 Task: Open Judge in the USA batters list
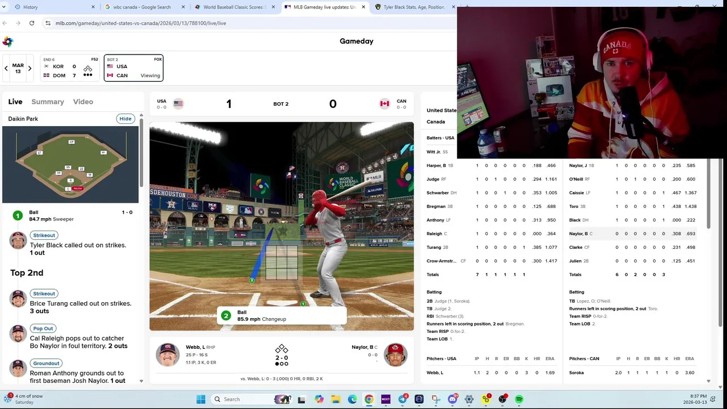[433, 179]
